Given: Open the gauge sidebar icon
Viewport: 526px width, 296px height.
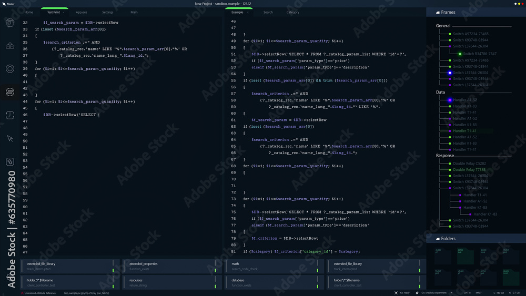Looking at the screenshot, I should click(x=10, y=161).
